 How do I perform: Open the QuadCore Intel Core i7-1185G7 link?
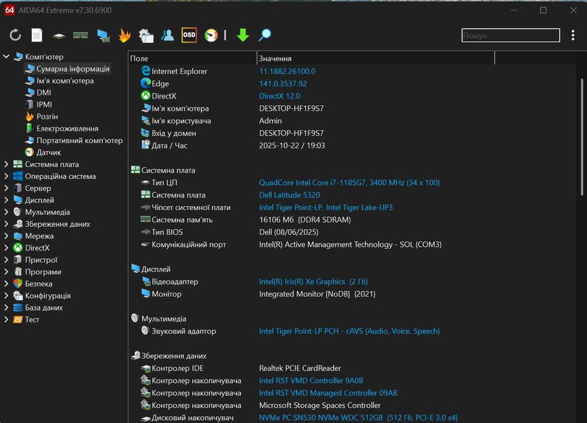(349, 182)
